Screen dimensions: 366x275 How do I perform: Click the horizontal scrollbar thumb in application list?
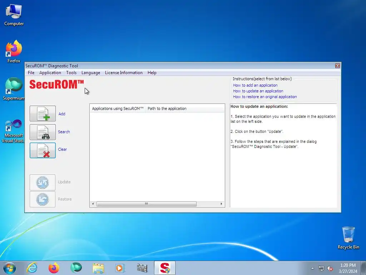146,204
